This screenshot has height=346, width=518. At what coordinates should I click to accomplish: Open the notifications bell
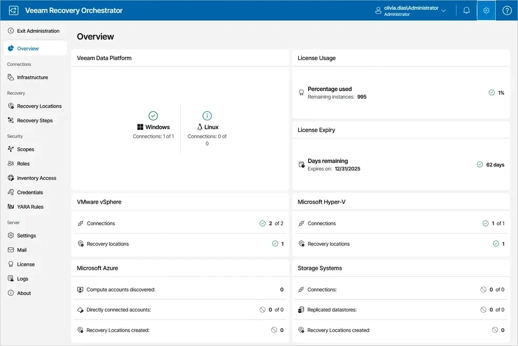466,10
